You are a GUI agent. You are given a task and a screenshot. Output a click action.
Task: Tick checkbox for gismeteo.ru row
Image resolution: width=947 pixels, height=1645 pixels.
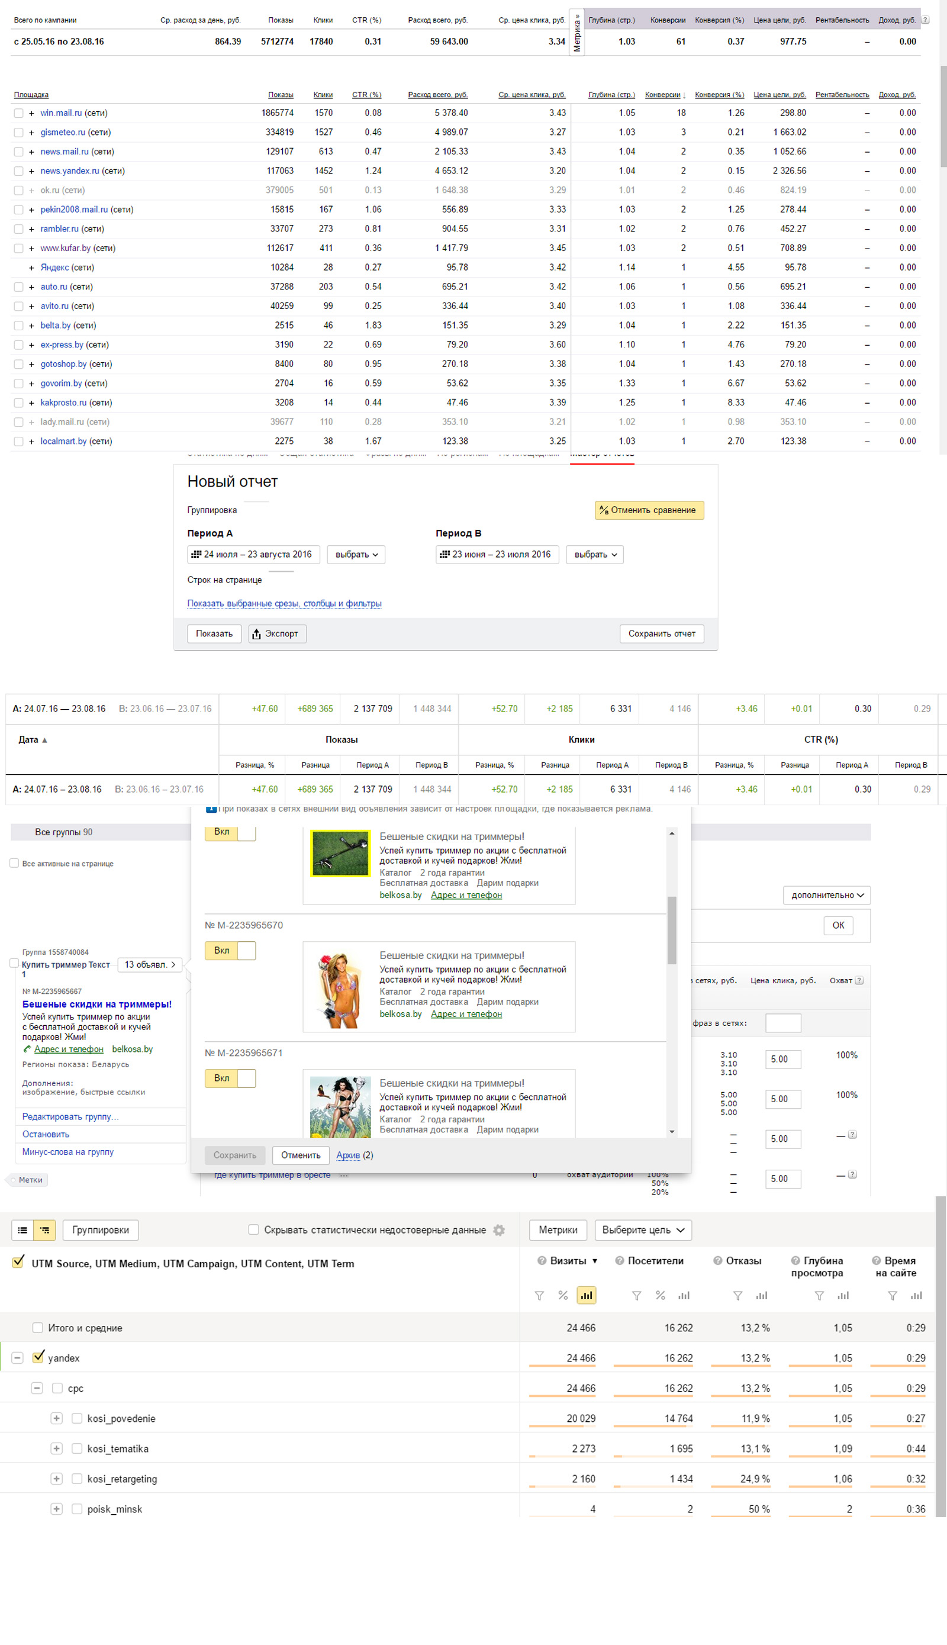pyautogui.click(x=18, y=132)
